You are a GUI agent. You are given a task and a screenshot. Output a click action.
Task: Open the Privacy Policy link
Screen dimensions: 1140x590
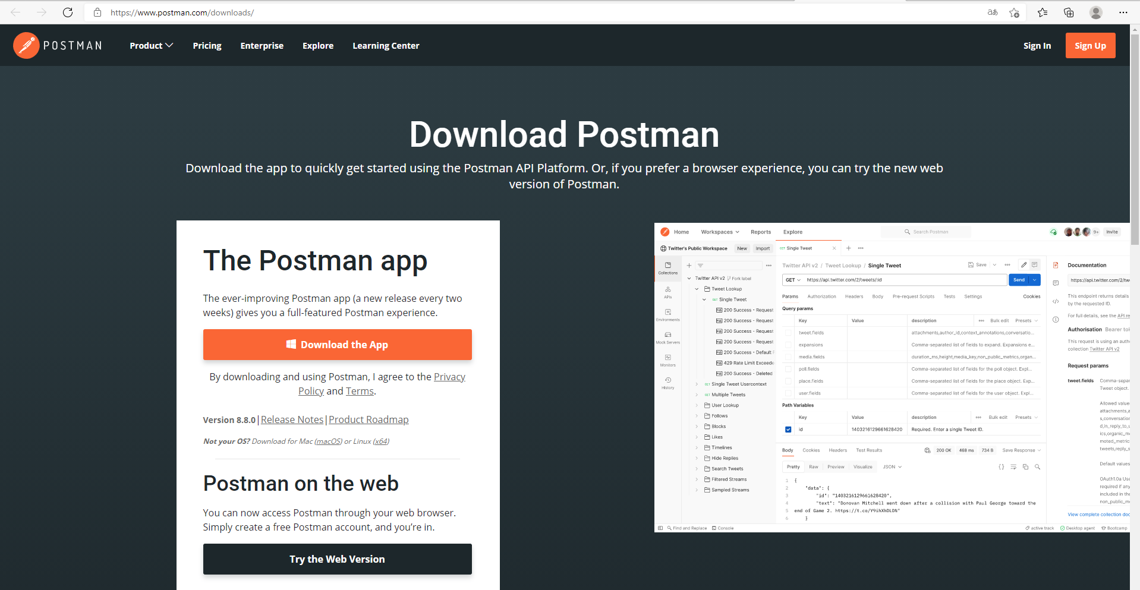pos(449,377)
